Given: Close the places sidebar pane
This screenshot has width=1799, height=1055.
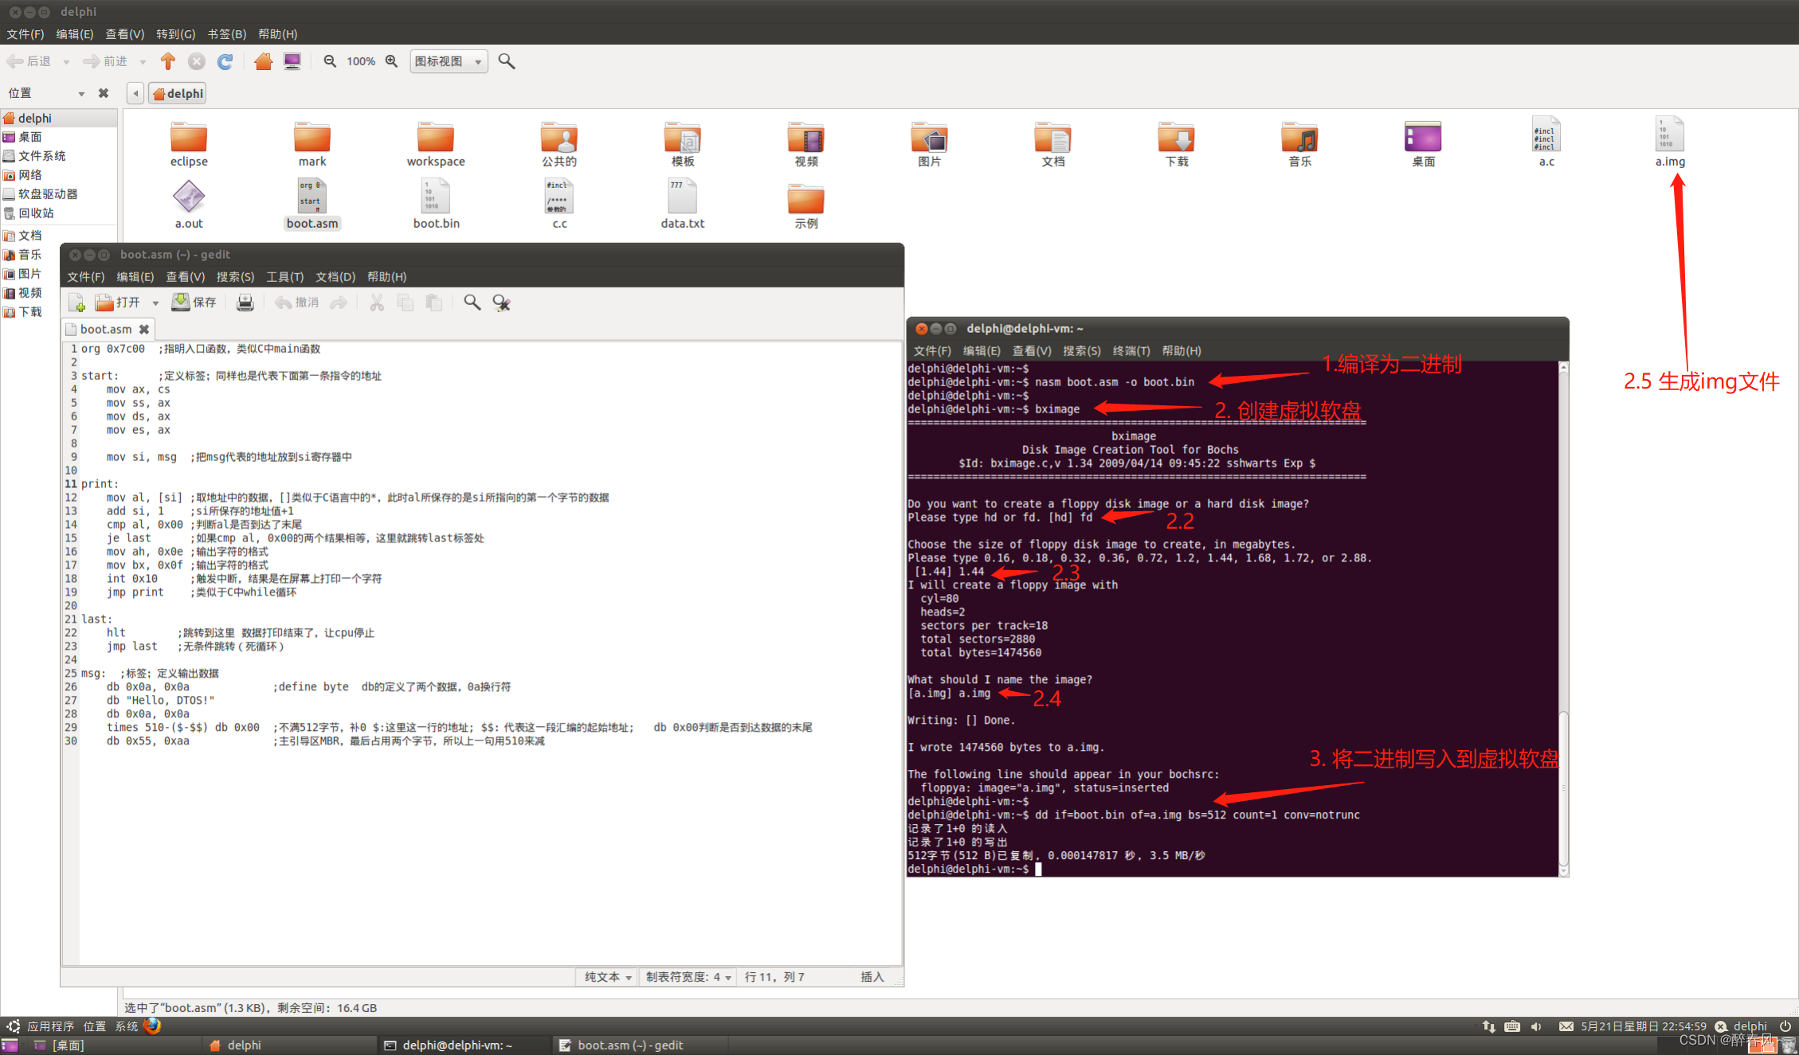Looking at the screenshot, I should [x=104, y=93].
